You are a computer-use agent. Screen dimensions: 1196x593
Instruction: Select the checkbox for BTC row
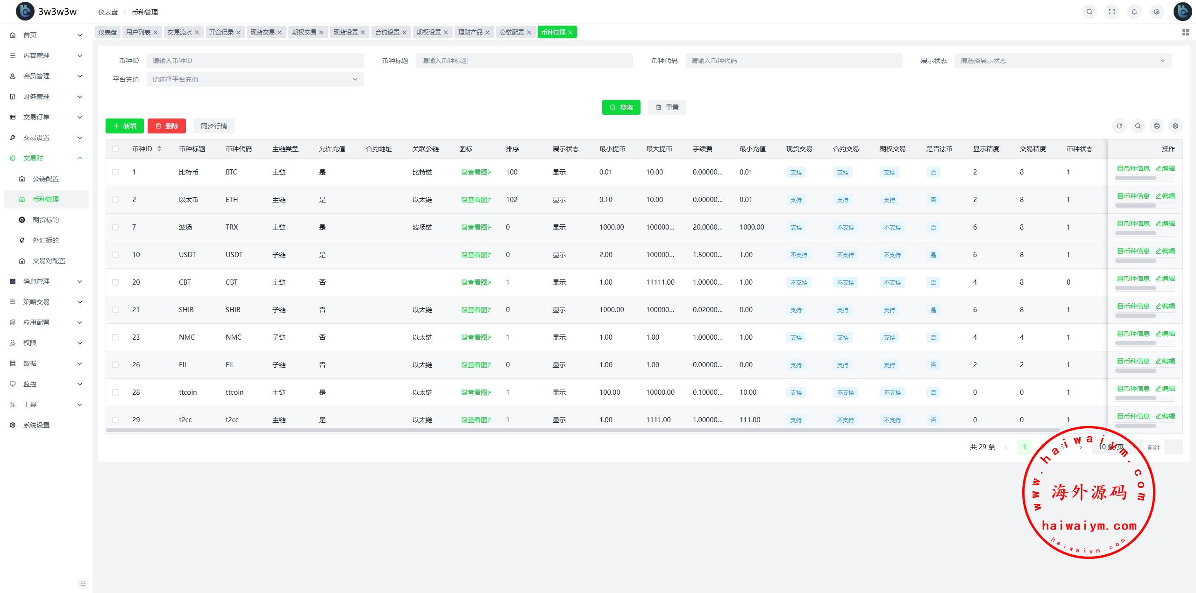[115, 172]
